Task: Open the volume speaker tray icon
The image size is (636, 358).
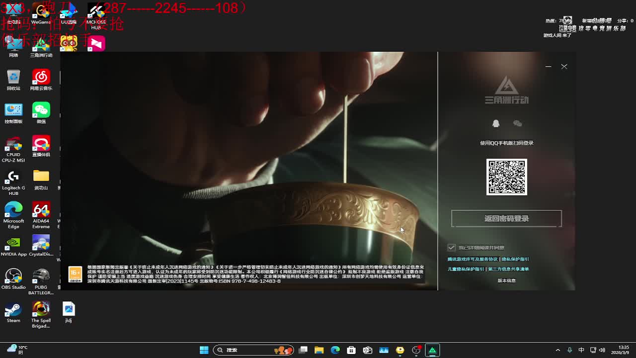Action: click(x=602, y=350)
